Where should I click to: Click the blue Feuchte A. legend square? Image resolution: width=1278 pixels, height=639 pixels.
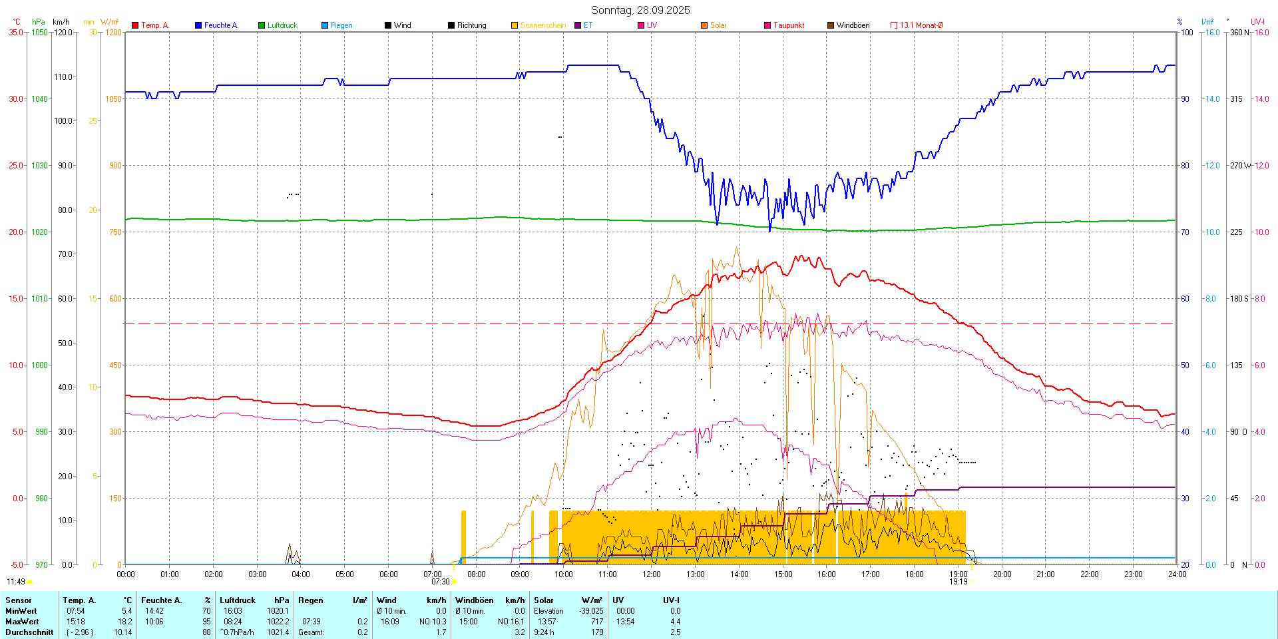click(x=198, y=25)
